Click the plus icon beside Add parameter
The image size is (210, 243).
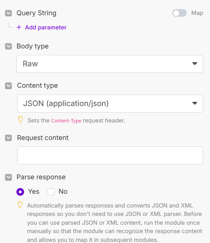[x=19, y=27]
